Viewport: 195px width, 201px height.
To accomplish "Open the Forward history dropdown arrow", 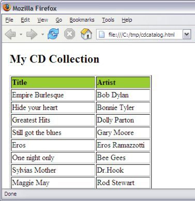I will [x=42, y=35].
